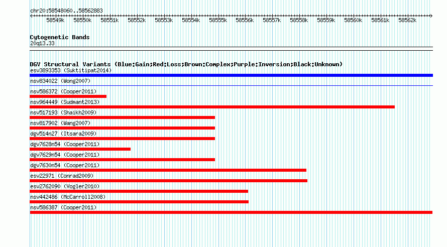Open esv2762090 (Vogler2010) variant label
The image size is (447, 247).
pyautogui.click(x=65, y=186)
